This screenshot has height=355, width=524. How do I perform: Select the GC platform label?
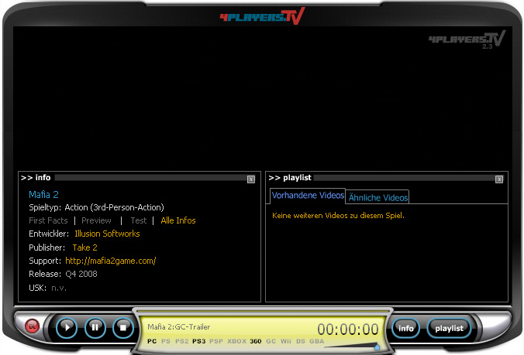point(271,341)
